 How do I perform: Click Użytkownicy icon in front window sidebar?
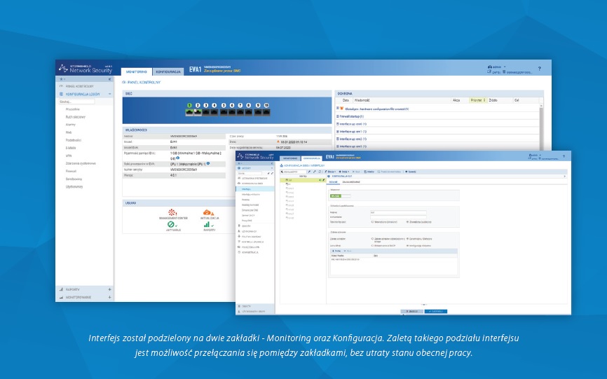tap(239, 231)
